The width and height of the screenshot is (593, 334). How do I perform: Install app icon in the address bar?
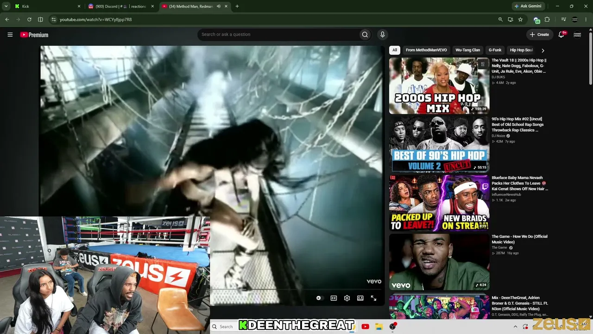[511, 19]
